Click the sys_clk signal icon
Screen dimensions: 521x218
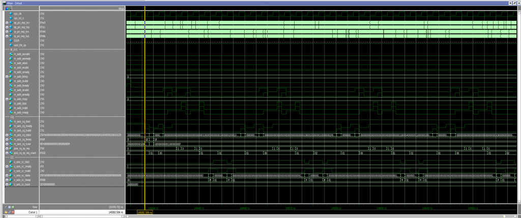pos(10,14)
